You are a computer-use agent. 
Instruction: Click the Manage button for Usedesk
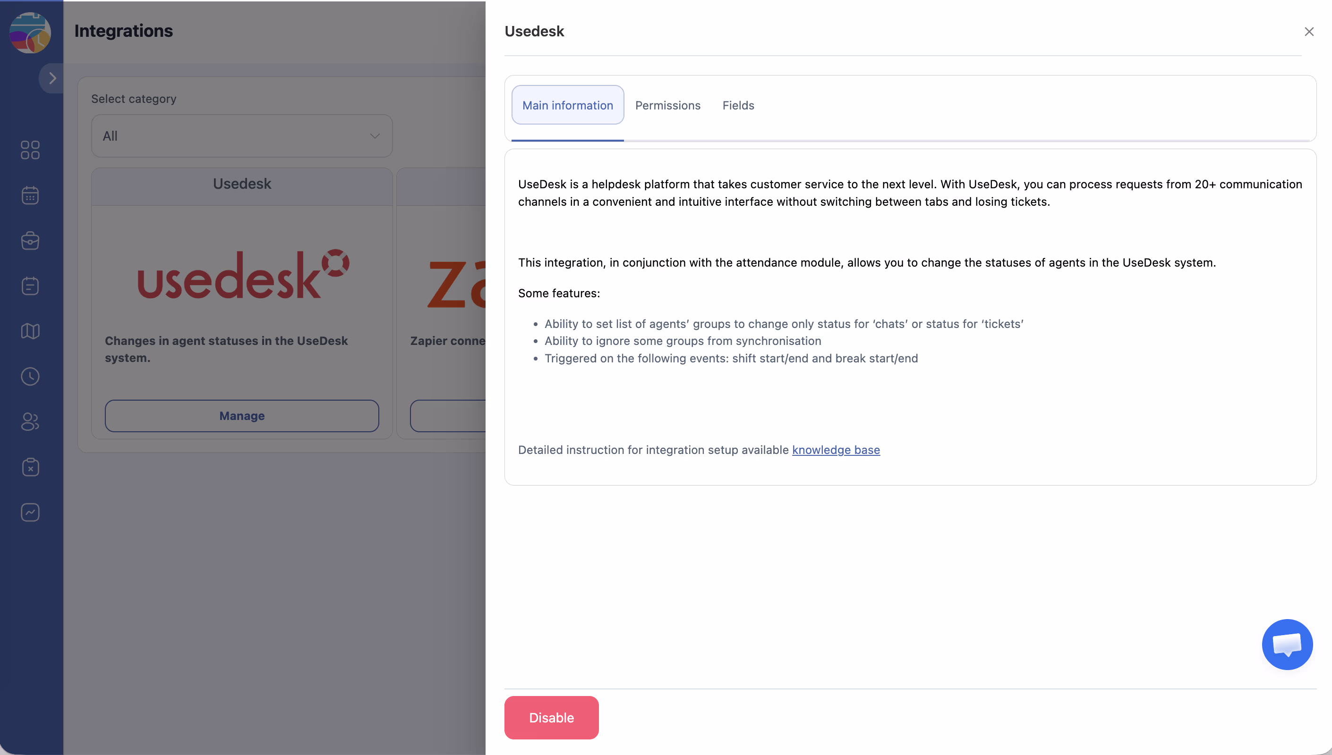[242, 416]
